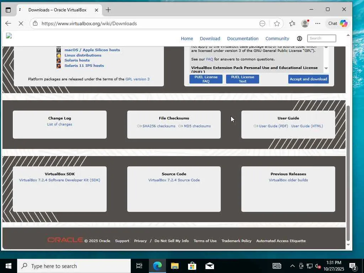Click the VirtualBox logo image
This screenshot has height=273, width=364.
[9, 36]
